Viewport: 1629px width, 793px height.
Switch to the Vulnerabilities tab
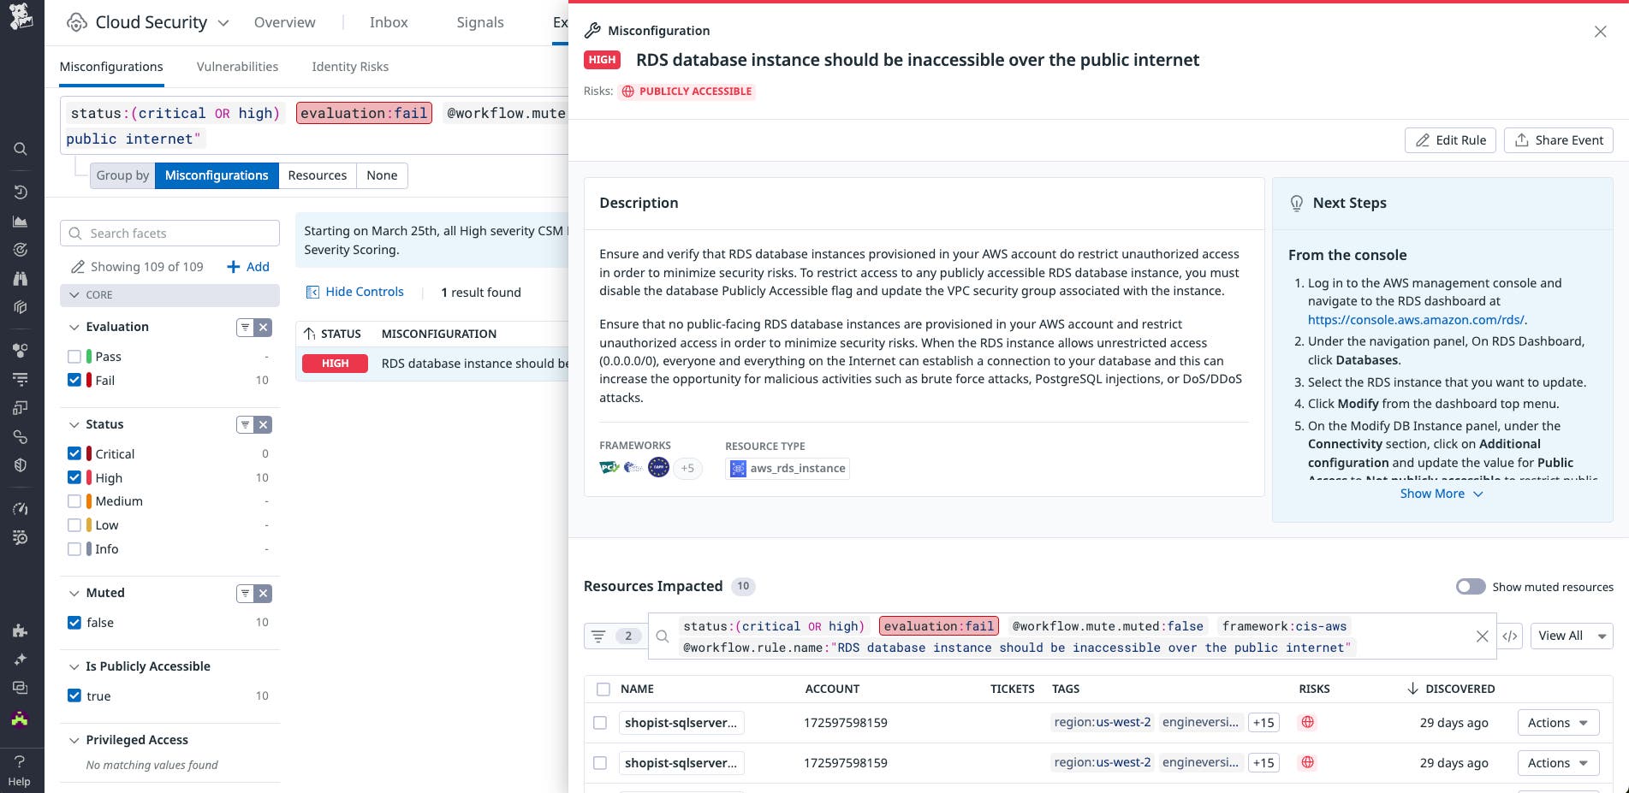237,67
